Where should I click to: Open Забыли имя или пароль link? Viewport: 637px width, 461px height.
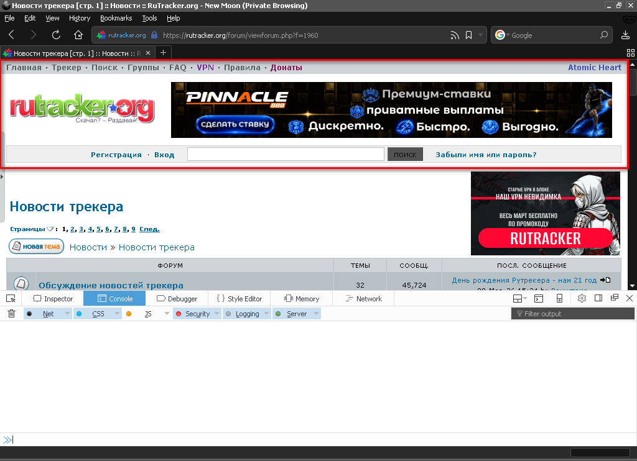click(486, 155)
